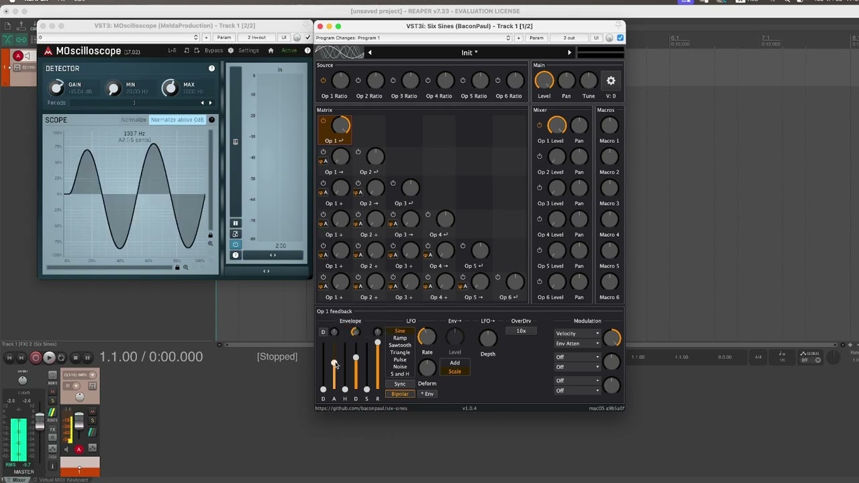Open the 10x OverDrv dropdown

(521, 331)
